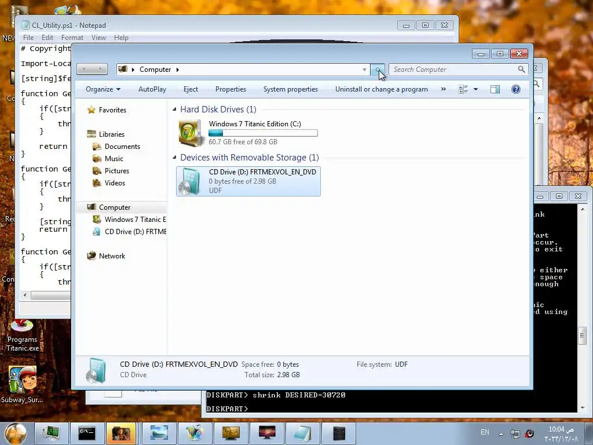Click the arrow after Computer in address bar
Screen dimensions: 593x445
pos(178,70)
